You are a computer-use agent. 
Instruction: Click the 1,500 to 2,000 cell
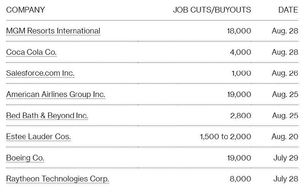click(225, 137)
